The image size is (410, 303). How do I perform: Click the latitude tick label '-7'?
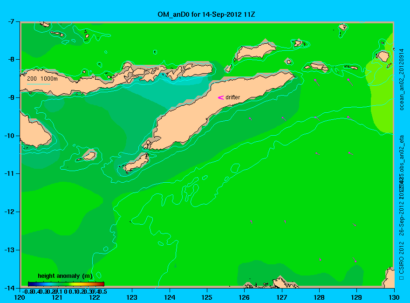(11, 21)
